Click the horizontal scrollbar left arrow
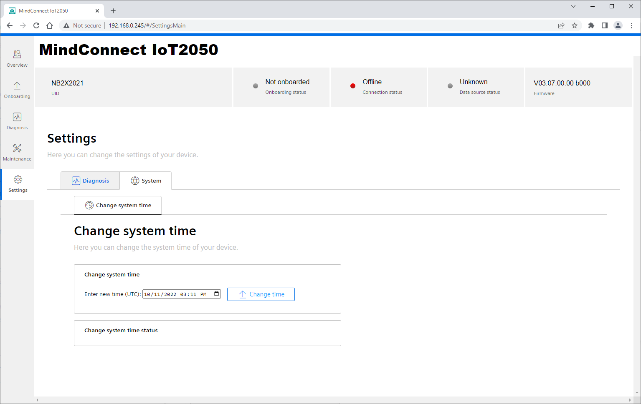The height and width of the screenshot is (404, 641). pyautogui.click(x=37, y=400)
